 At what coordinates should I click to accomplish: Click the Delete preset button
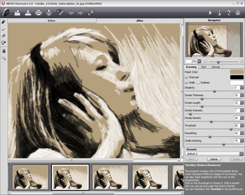(x=214, y=159)
